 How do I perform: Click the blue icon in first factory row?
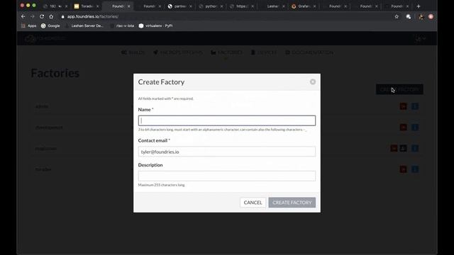(415, 106)
